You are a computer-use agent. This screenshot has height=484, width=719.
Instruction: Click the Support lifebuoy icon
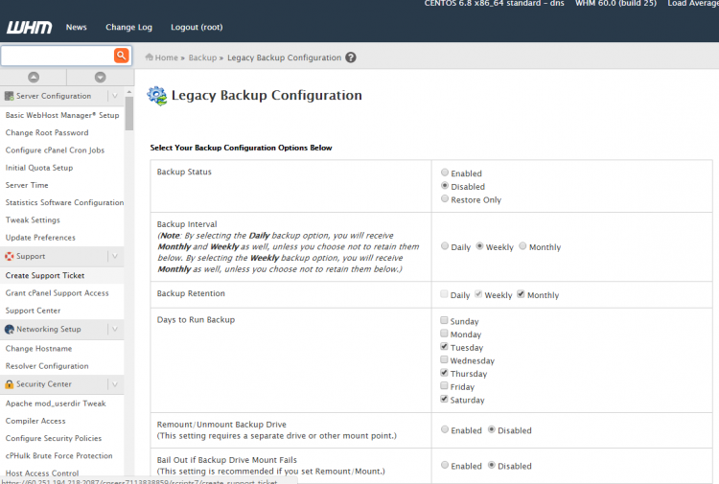pos(10,256)
